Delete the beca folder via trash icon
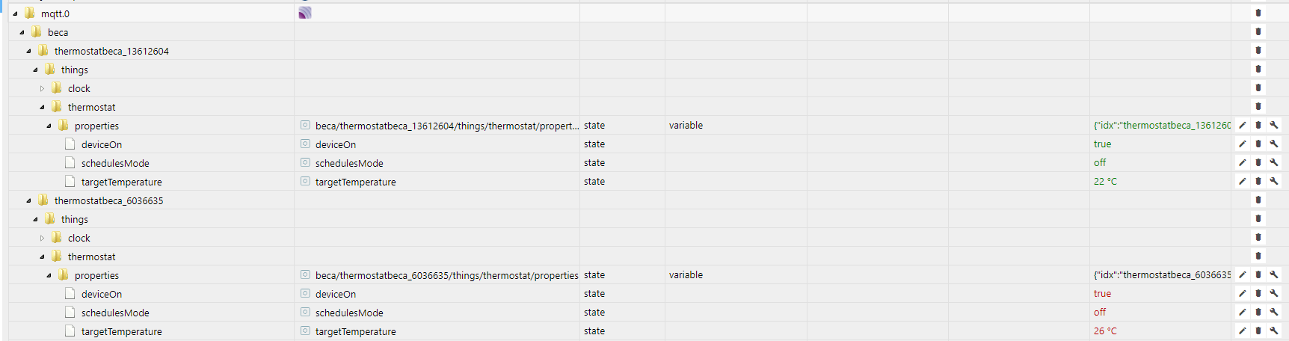This screenshot has width=1289, height=341. pos(1258,31)
